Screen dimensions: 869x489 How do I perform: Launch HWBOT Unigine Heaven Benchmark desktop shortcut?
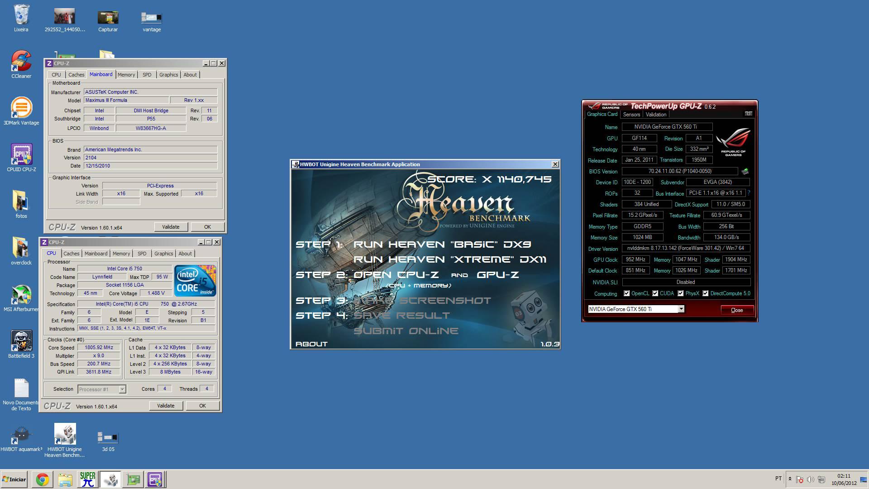[x=65, y=440]
